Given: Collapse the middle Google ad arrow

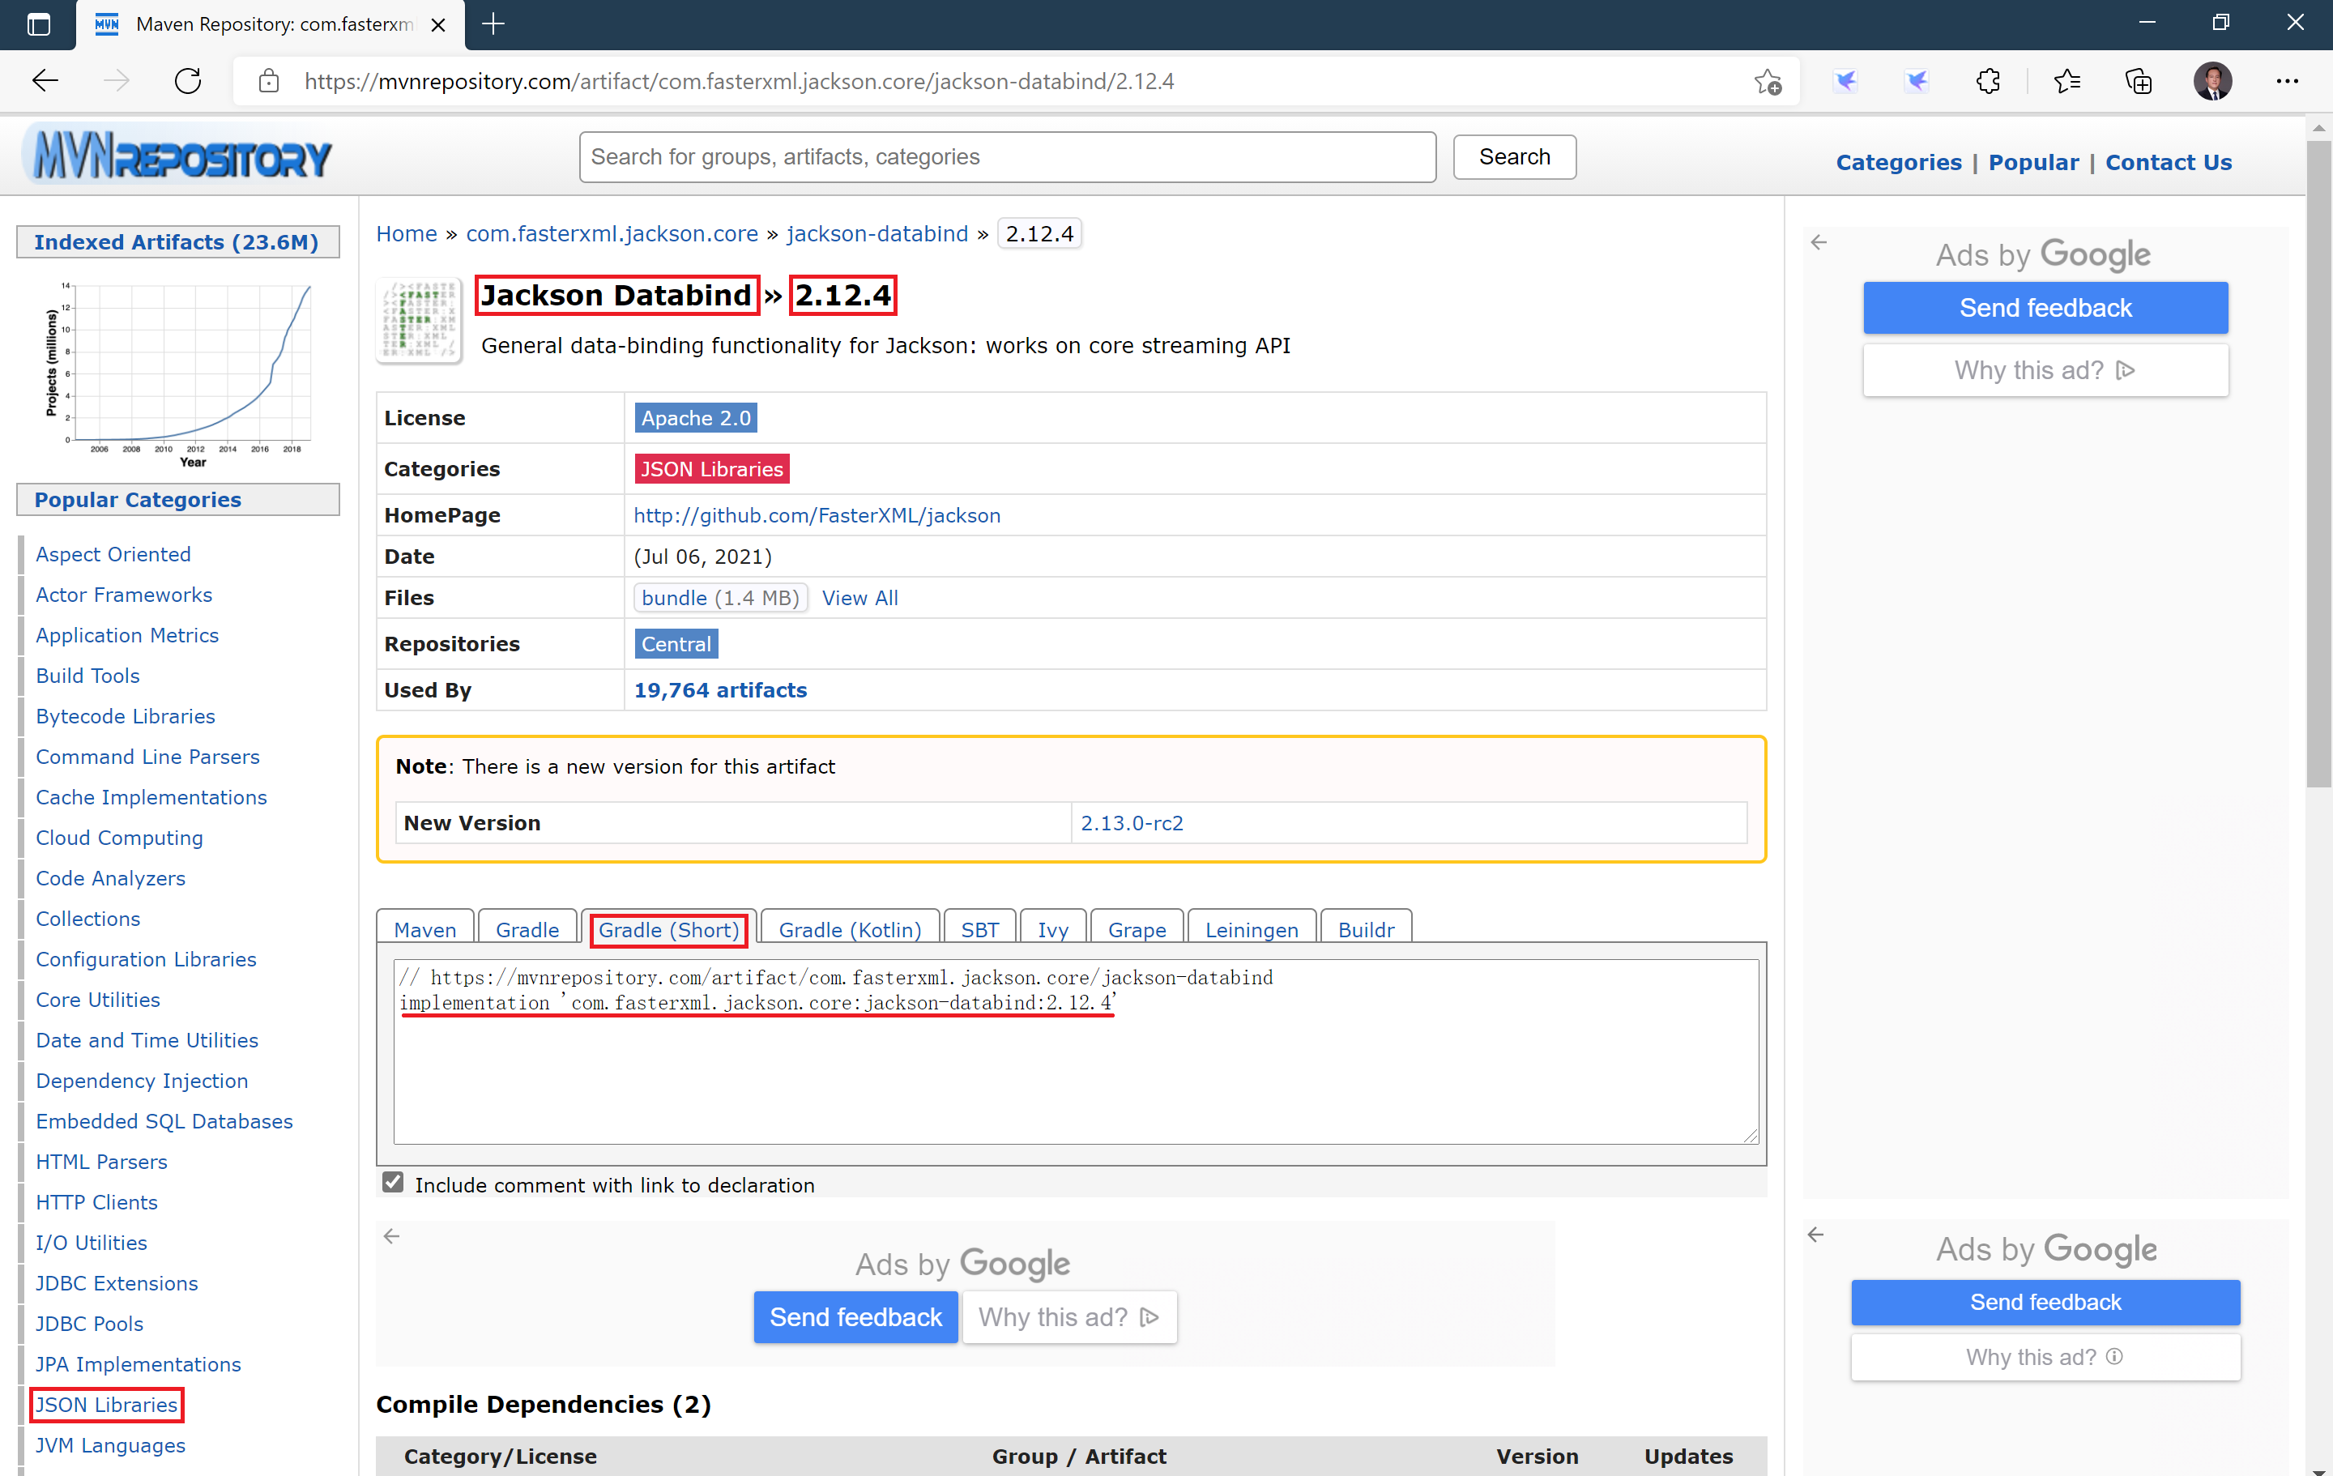Looking at the screenshot, I should click(x=391, y=1235).
